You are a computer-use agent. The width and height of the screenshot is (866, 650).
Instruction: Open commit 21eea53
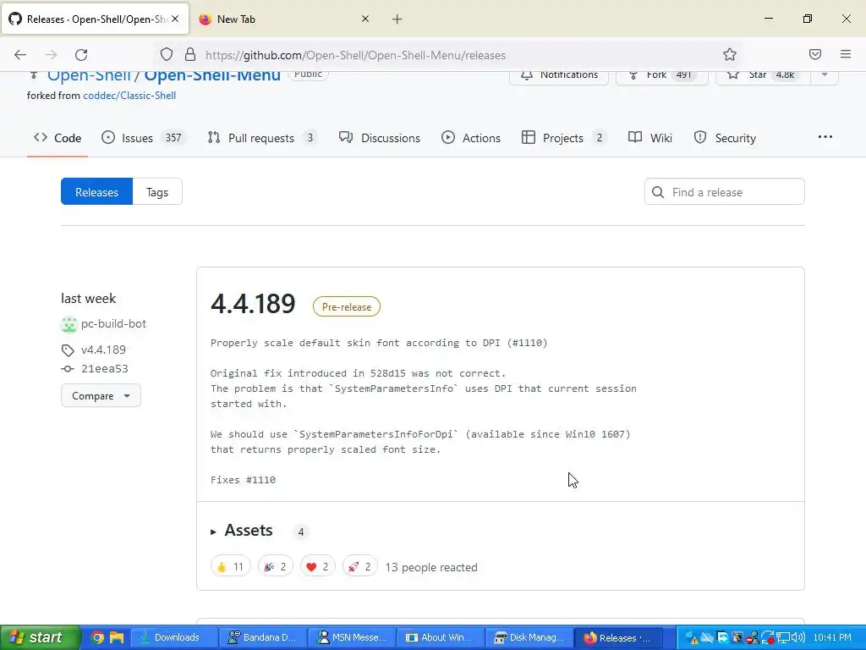104,369
